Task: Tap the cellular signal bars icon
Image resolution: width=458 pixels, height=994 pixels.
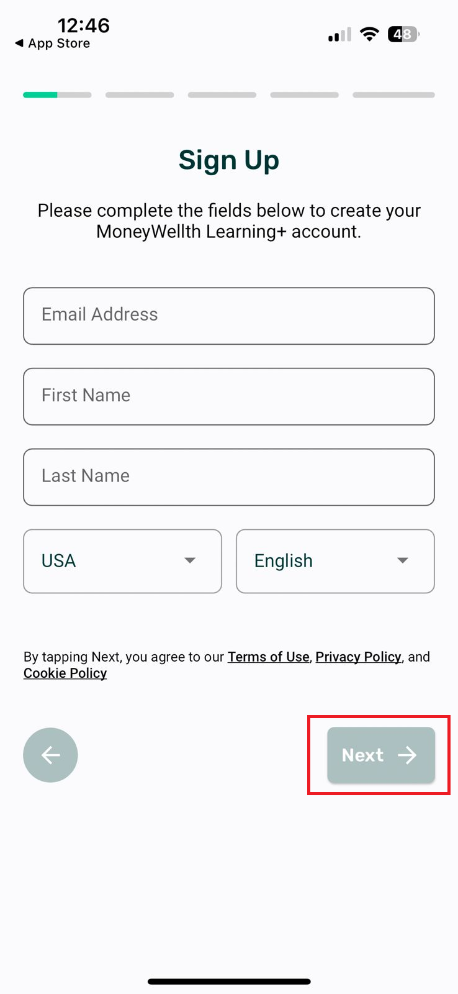Action: click(339, 35)
